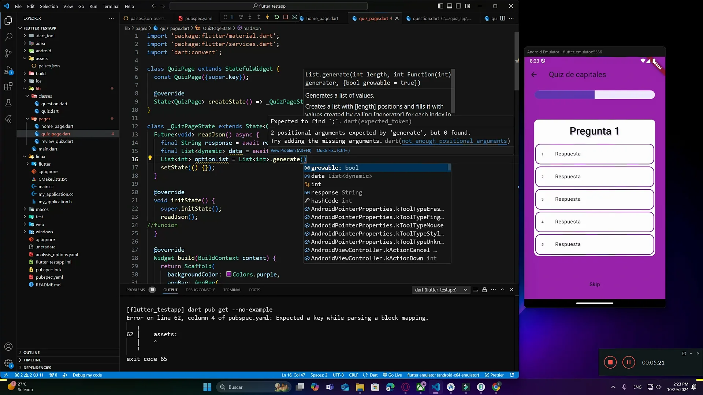Click the debug hot reload lightning icon

pos(267,17)
